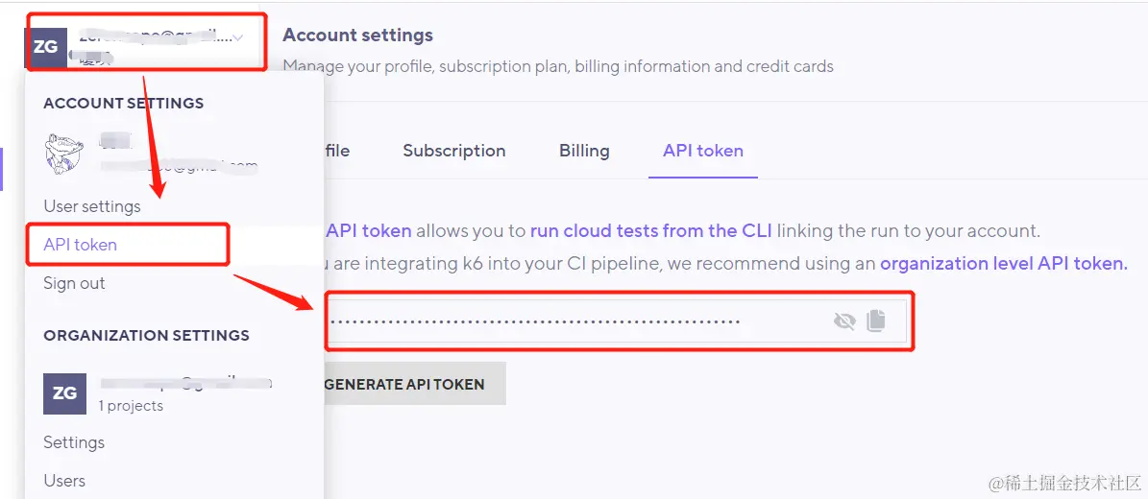Select organization with 1 projects
Screen dimensions: 1148x499
point(159,393)
